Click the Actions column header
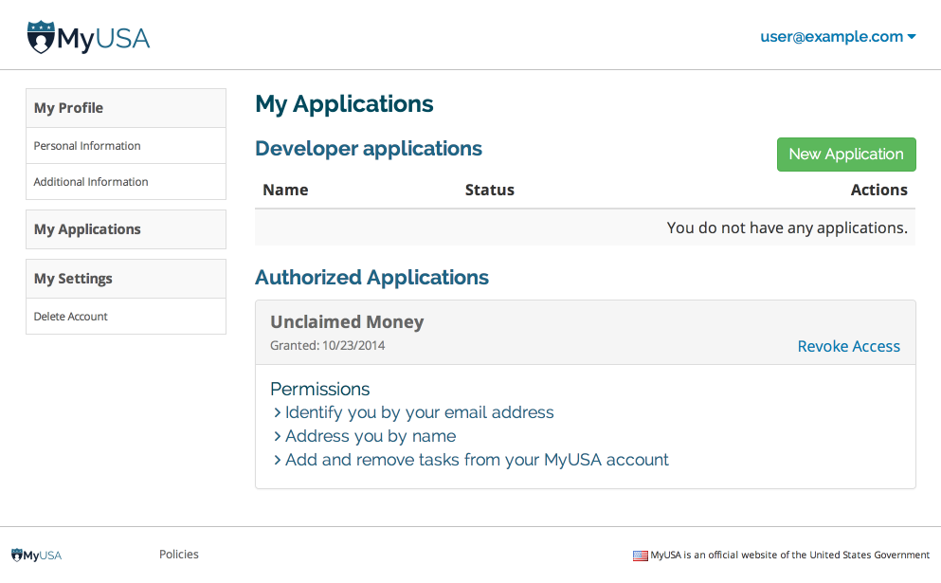941x583 pixels. point(878,190)
